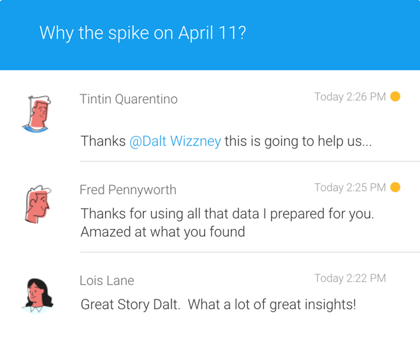Click the Today 2:26 PM timestamp
The image size is (420, 342).
pos(350,97)
